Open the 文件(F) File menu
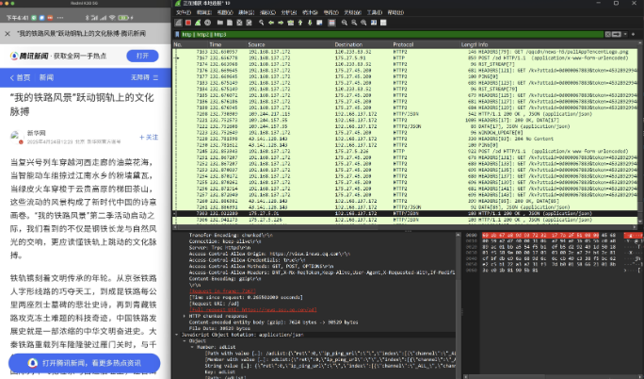This screenshot has height=379, width=644. pos(184,12)
